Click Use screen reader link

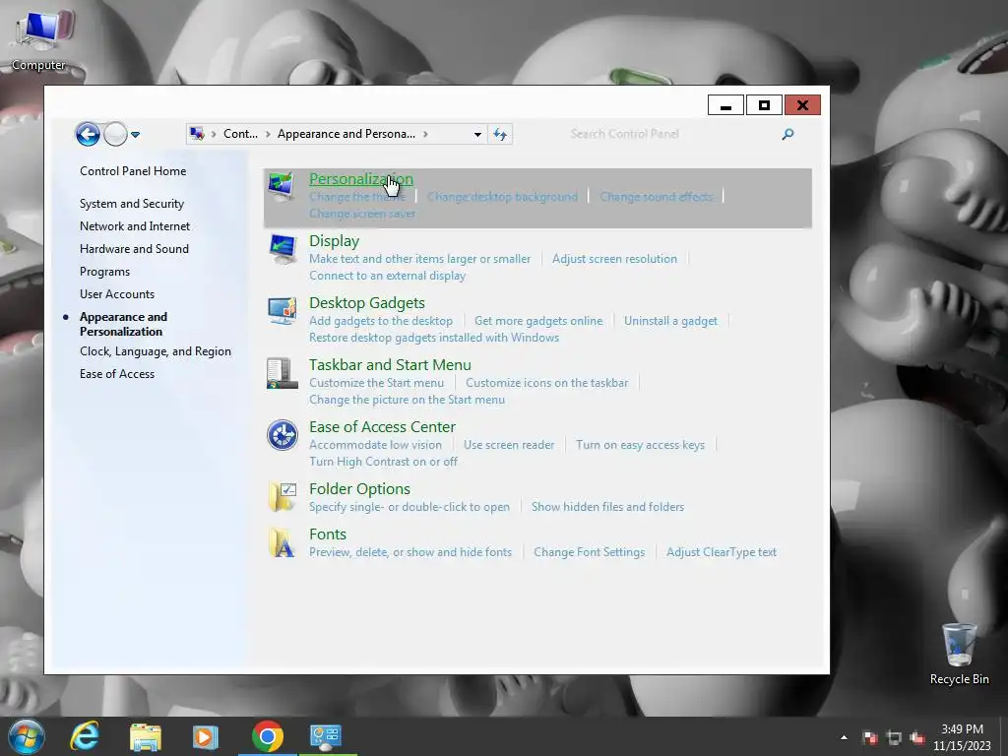509,445
